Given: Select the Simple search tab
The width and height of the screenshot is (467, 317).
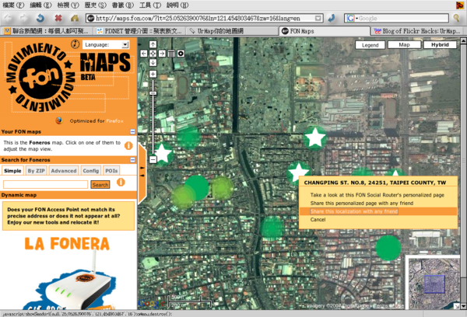Looking at the screenshot, I should (x=12, y=171).
